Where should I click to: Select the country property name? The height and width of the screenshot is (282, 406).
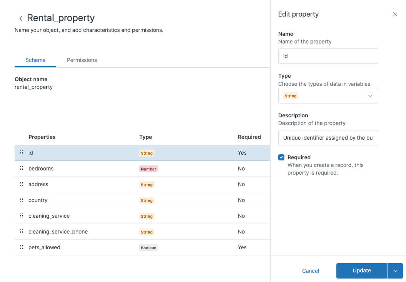(x=38, y=200)
